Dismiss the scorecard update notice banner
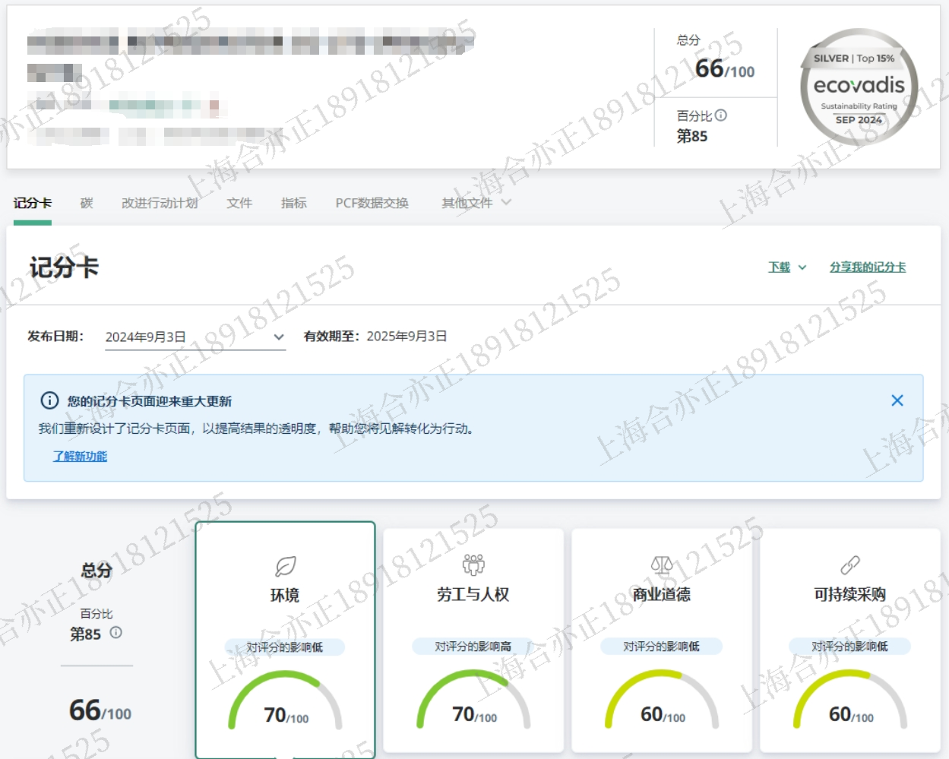The width and height of the screenshot is (949, 759). click(x=897, y=400)
